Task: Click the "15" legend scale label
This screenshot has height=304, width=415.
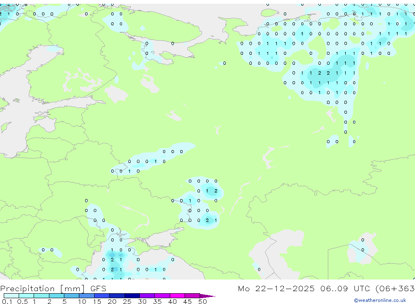Action: [x=97, y=302]
